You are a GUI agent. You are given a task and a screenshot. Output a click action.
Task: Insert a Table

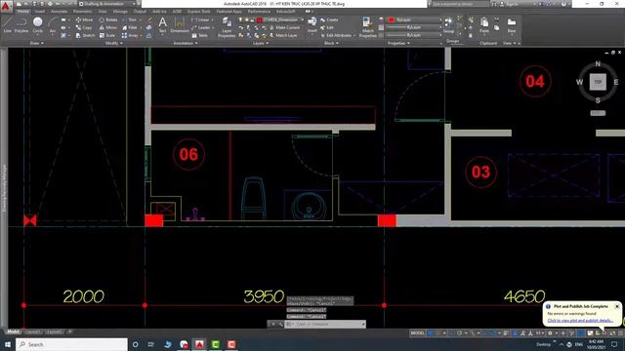[200, 35]
